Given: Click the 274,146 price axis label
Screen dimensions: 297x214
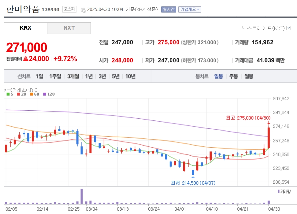Looking at the screenshot, I should (x=281, y=126).
